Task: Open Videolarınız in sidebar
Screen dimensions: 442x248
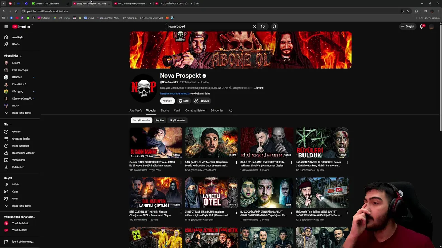Action: (19, 160)
